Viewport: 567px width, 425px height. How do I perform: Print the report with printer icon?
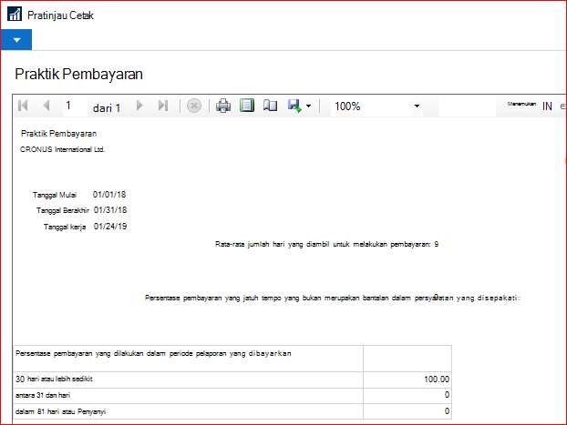tap(223, 106)
